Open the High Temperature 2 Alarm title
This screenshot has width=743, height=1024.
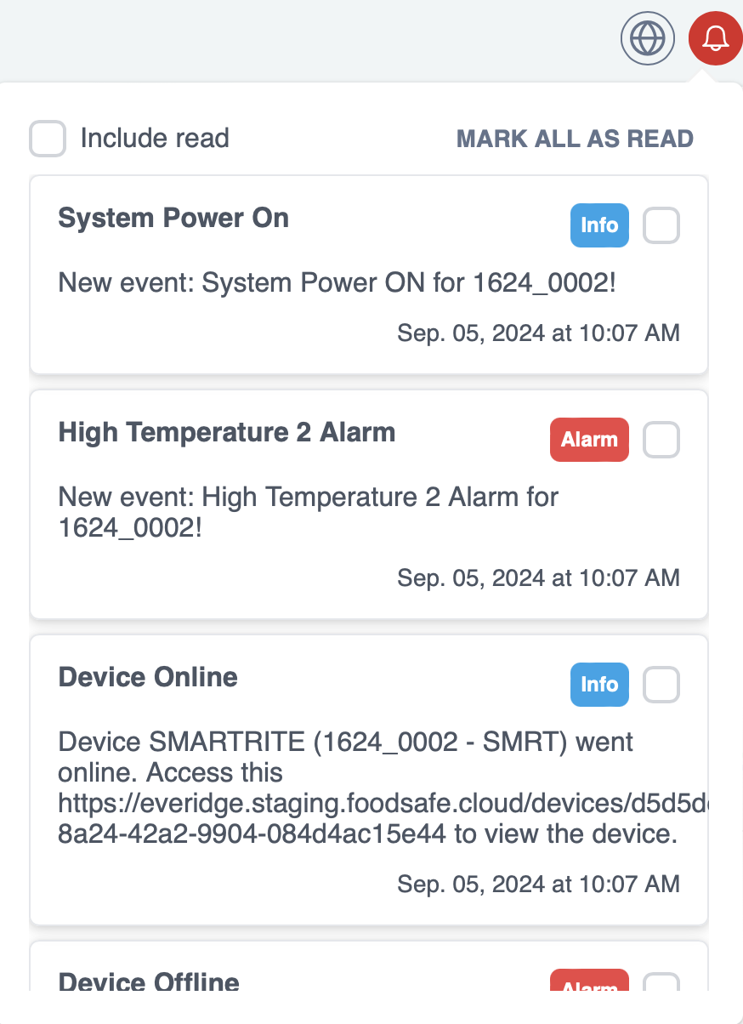coord(226,433)
